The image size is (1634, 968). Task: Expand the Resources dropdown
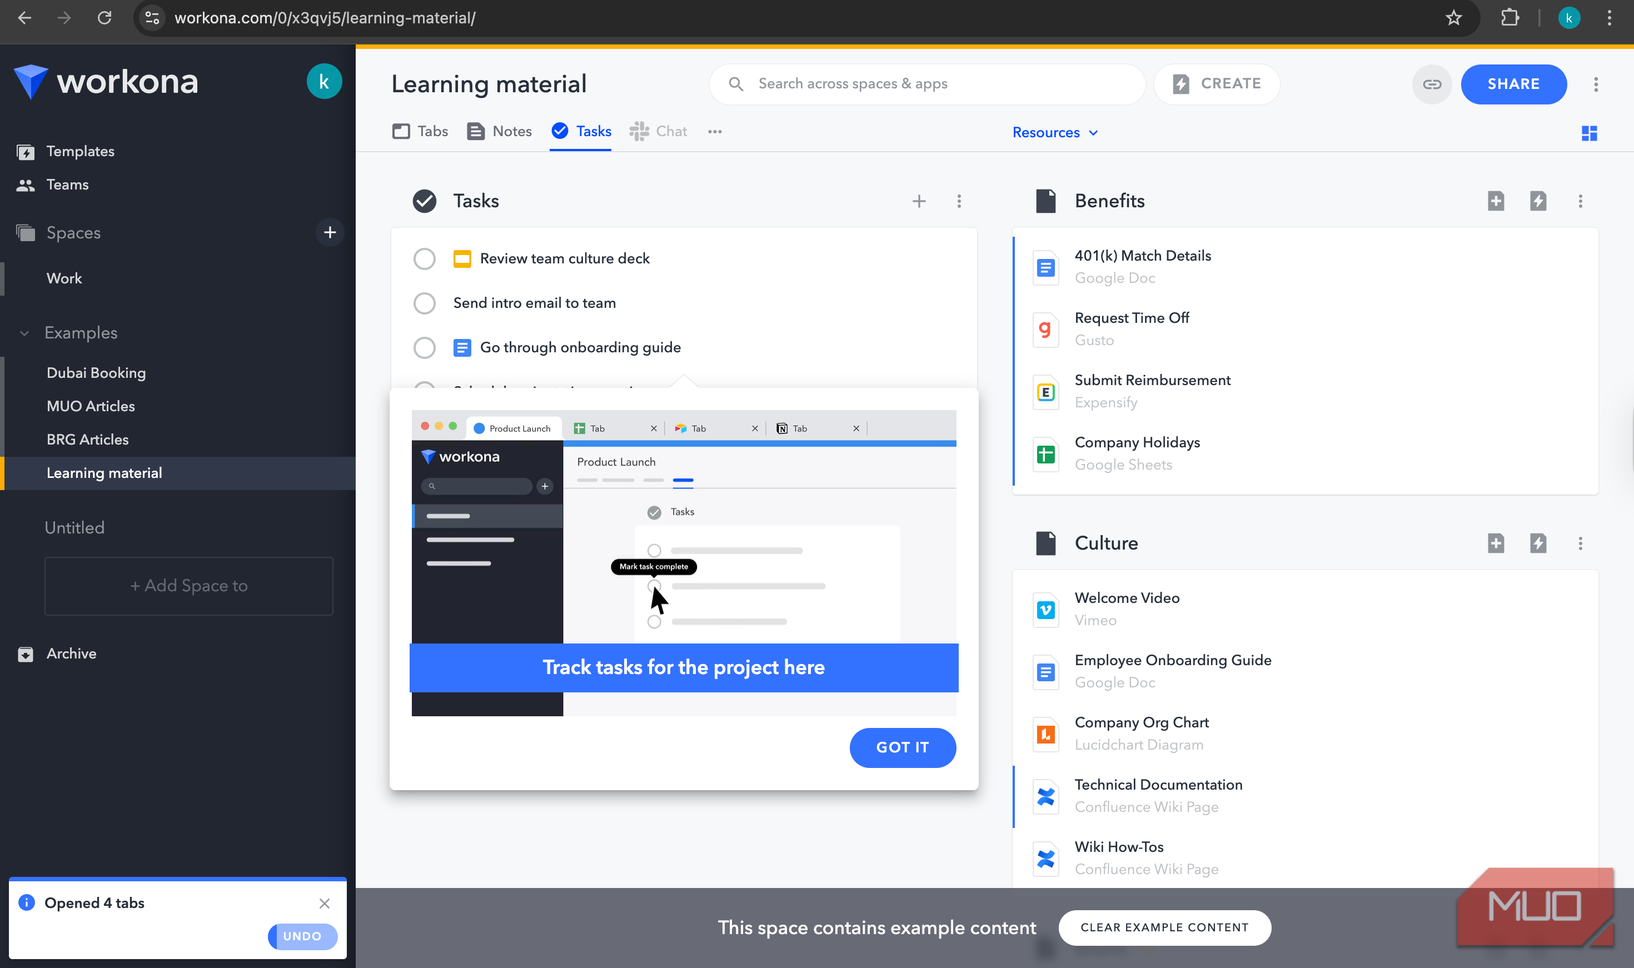click(1055, 132)
